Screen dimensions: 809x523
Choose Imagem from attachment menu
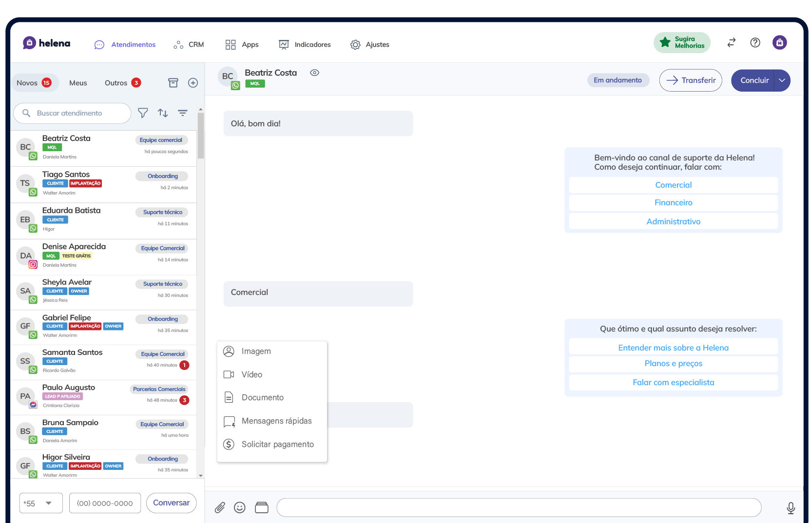click(272, 351)
